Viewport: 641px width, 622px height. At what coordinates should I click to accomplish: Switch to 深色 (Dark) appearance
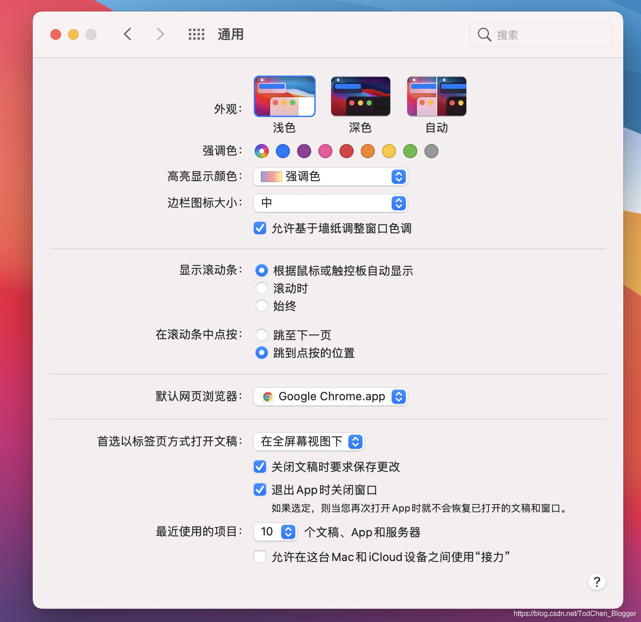tap(360, 96)
